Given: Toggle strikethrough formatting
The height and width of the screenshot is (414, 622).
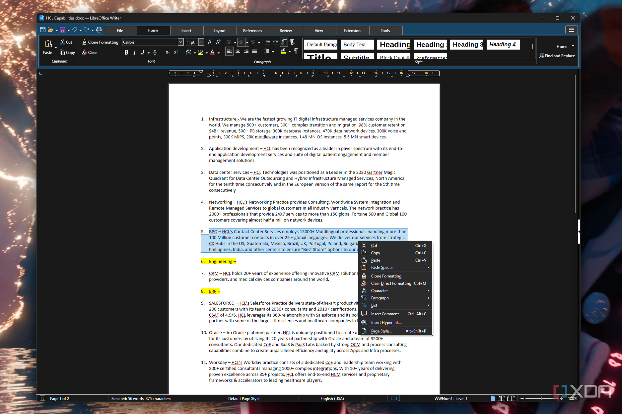Looking at the screenshot, I should tap(155, 52).
